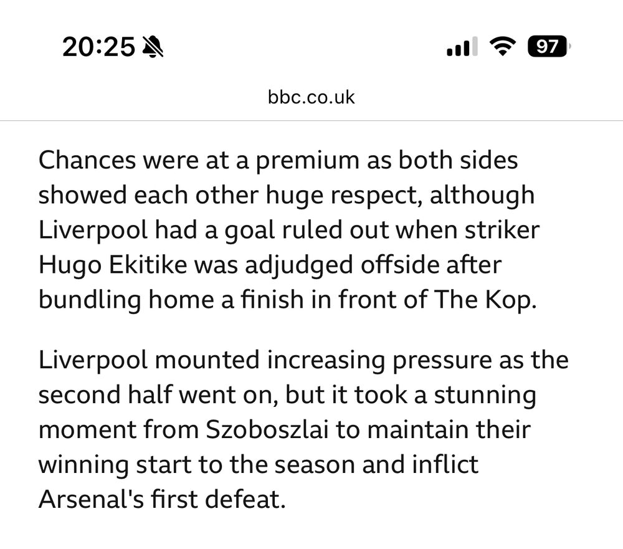Tap the battery indicator showing 97

coord(548,47)
